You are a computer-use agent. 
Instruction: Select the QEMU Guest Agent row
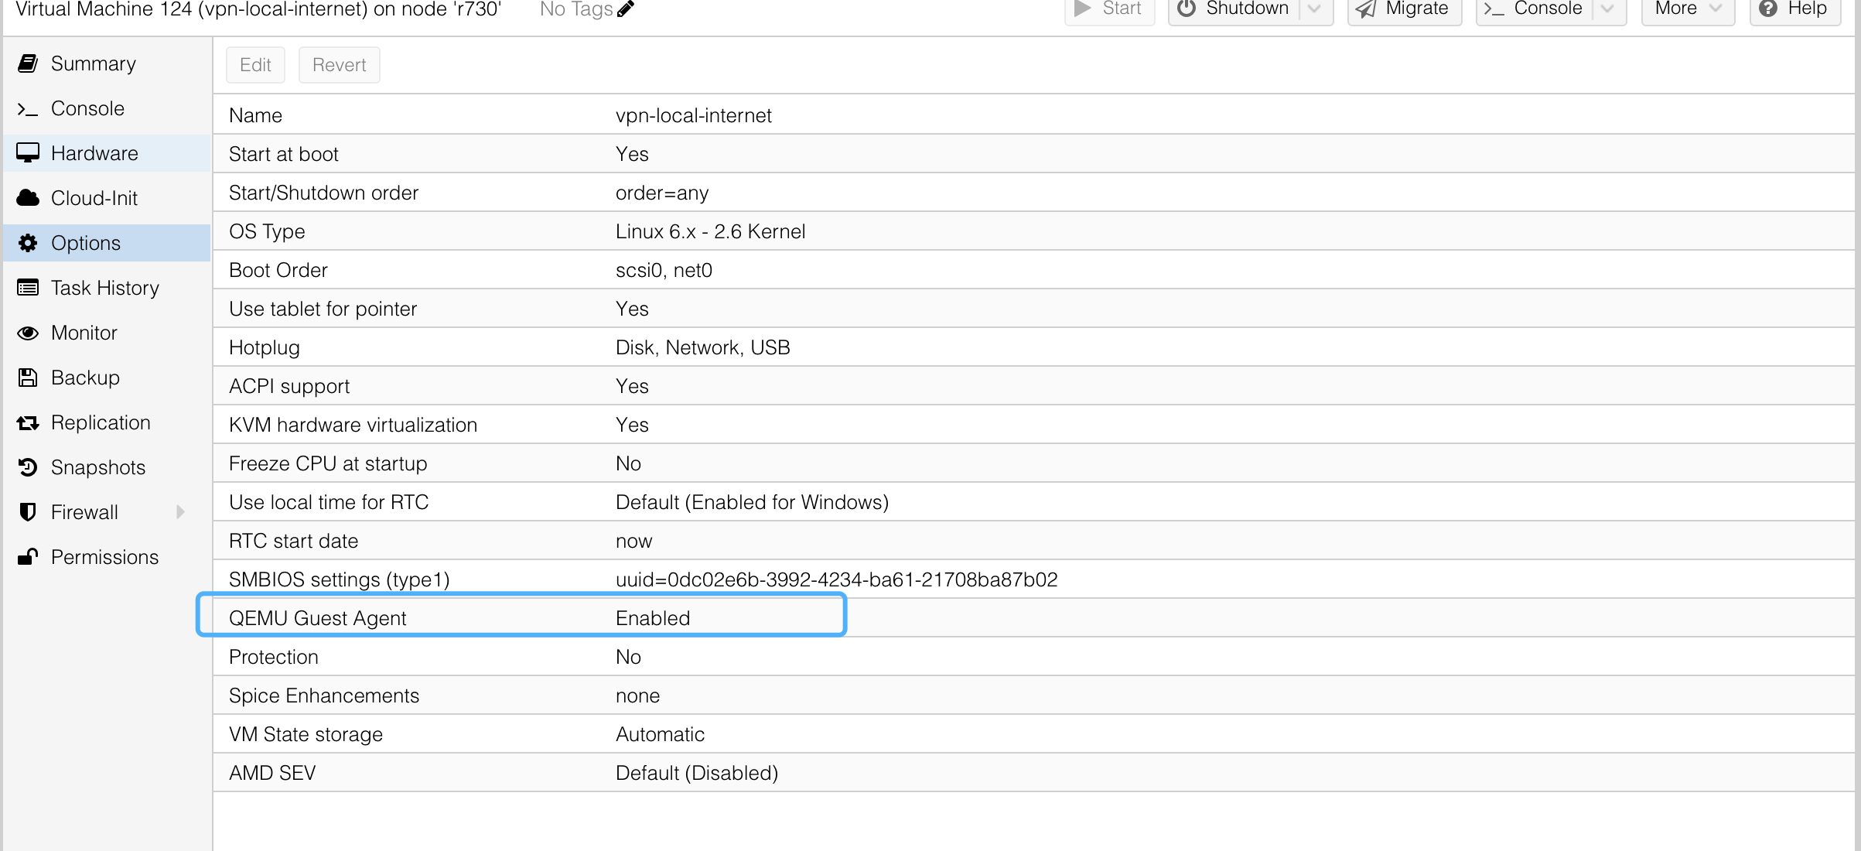[x=520, y=618]
